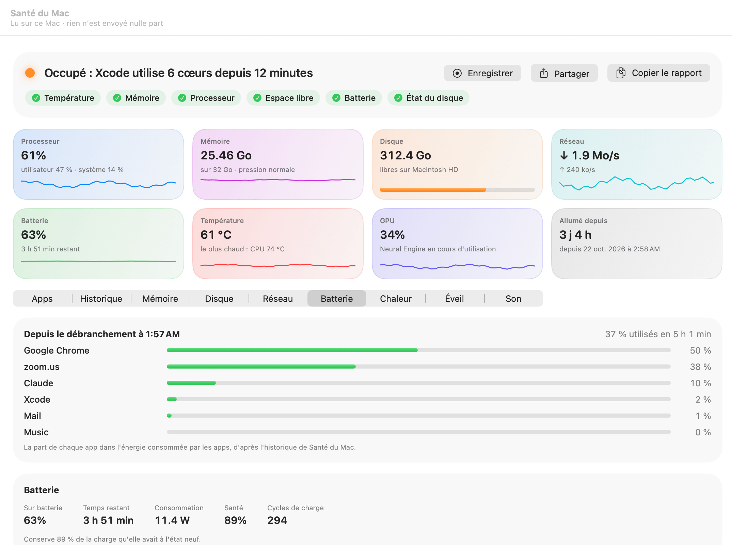Click the Enregistrer button
The image size is (732, 545).
point(482,73)
